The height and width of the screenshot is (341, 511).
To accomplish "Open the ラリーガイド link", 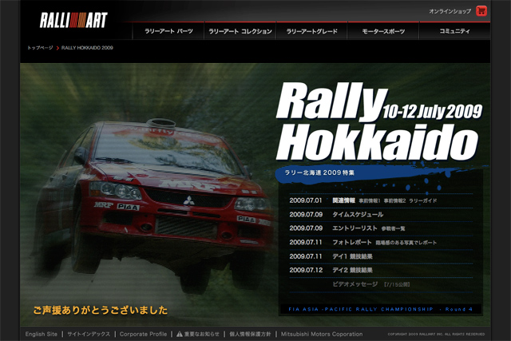I will (422, 200).
